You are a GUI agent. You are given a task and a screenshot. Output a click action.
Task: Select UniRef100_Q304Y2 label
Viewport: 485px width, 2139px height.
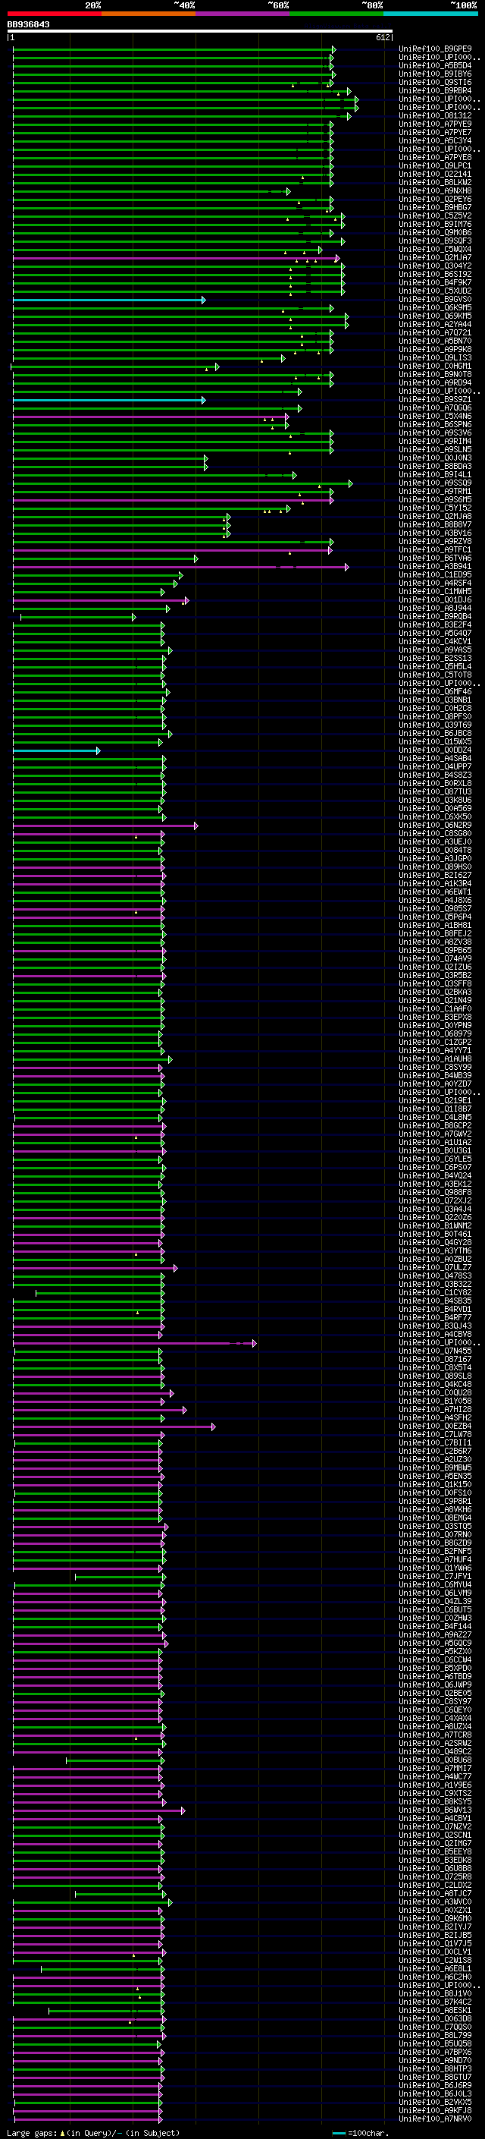click(x=435, y=266)
